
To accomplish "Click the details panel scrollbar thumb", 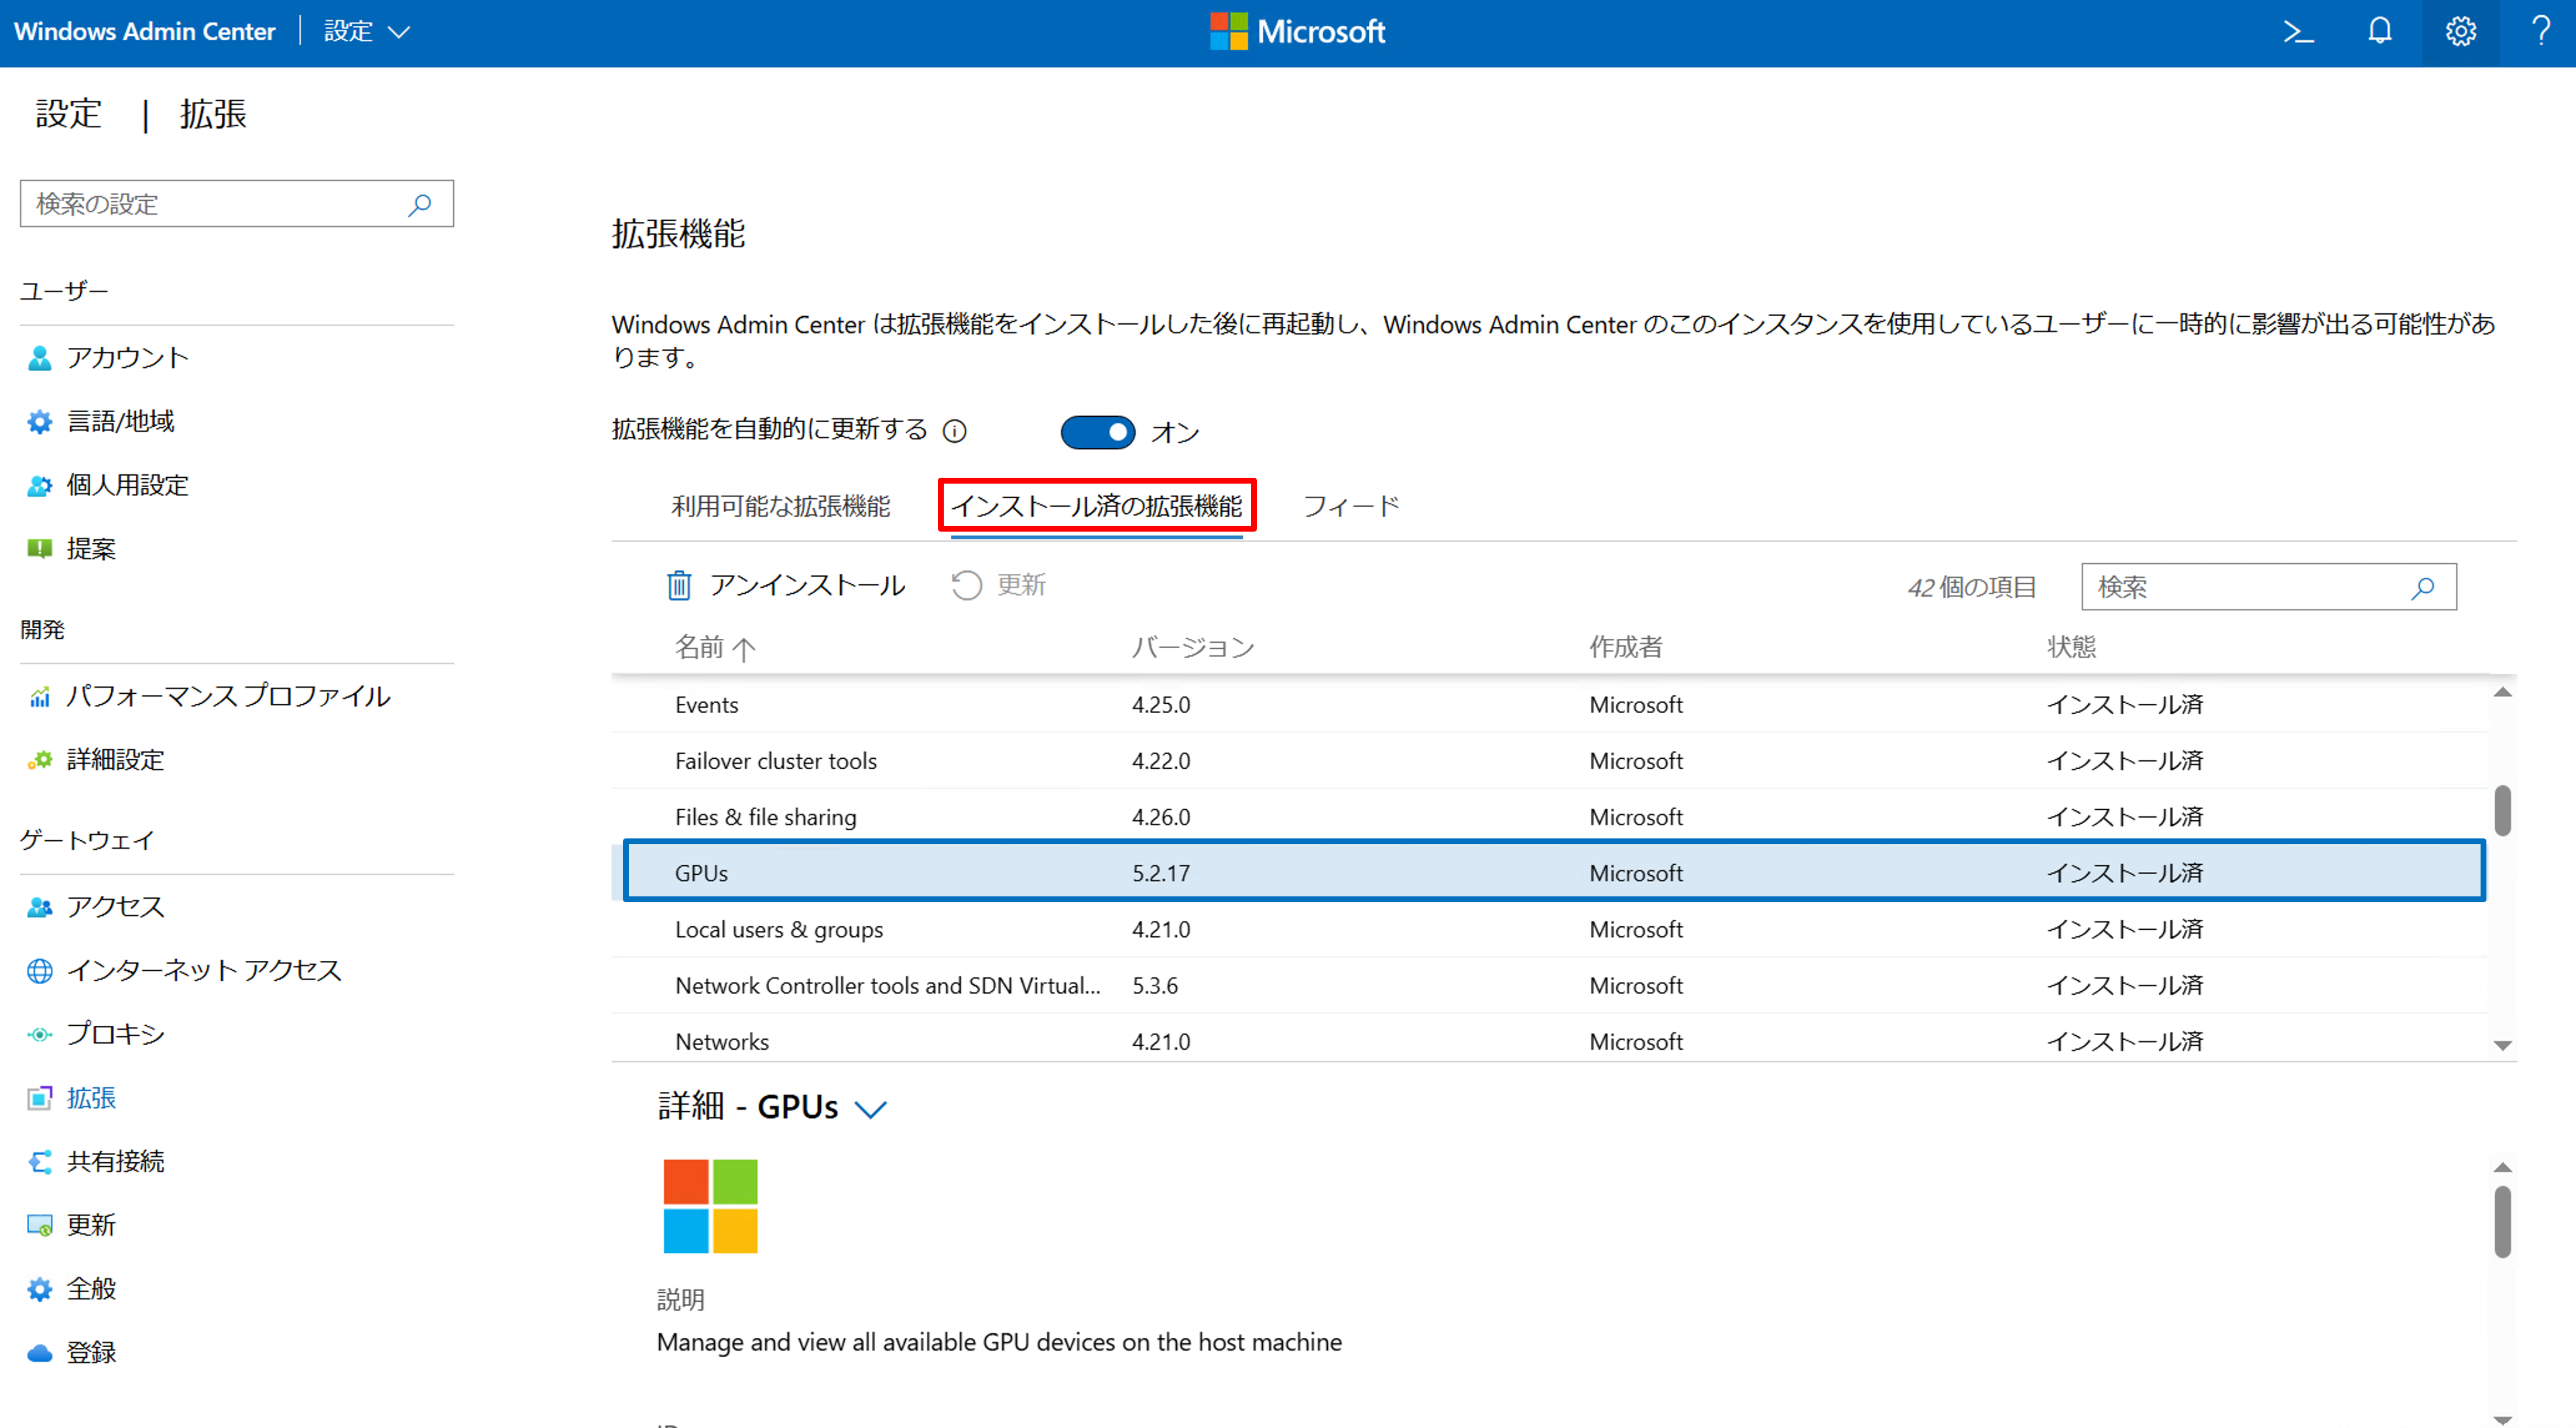I will [2502, 1221].
